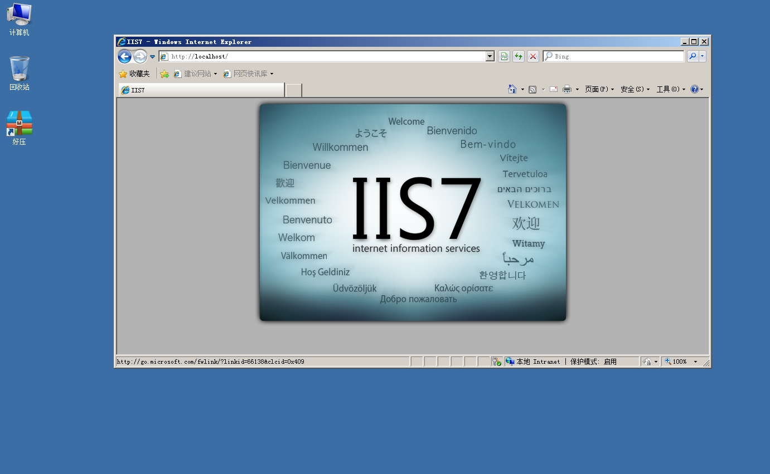Open the 工具(O) tools menu
This screenshot has height=474, width=770.
coord(671,89)
